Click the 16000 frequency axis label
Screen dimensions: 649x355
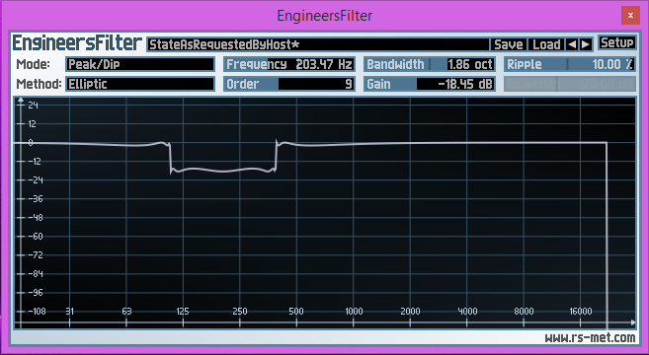[x=580, y=312]
